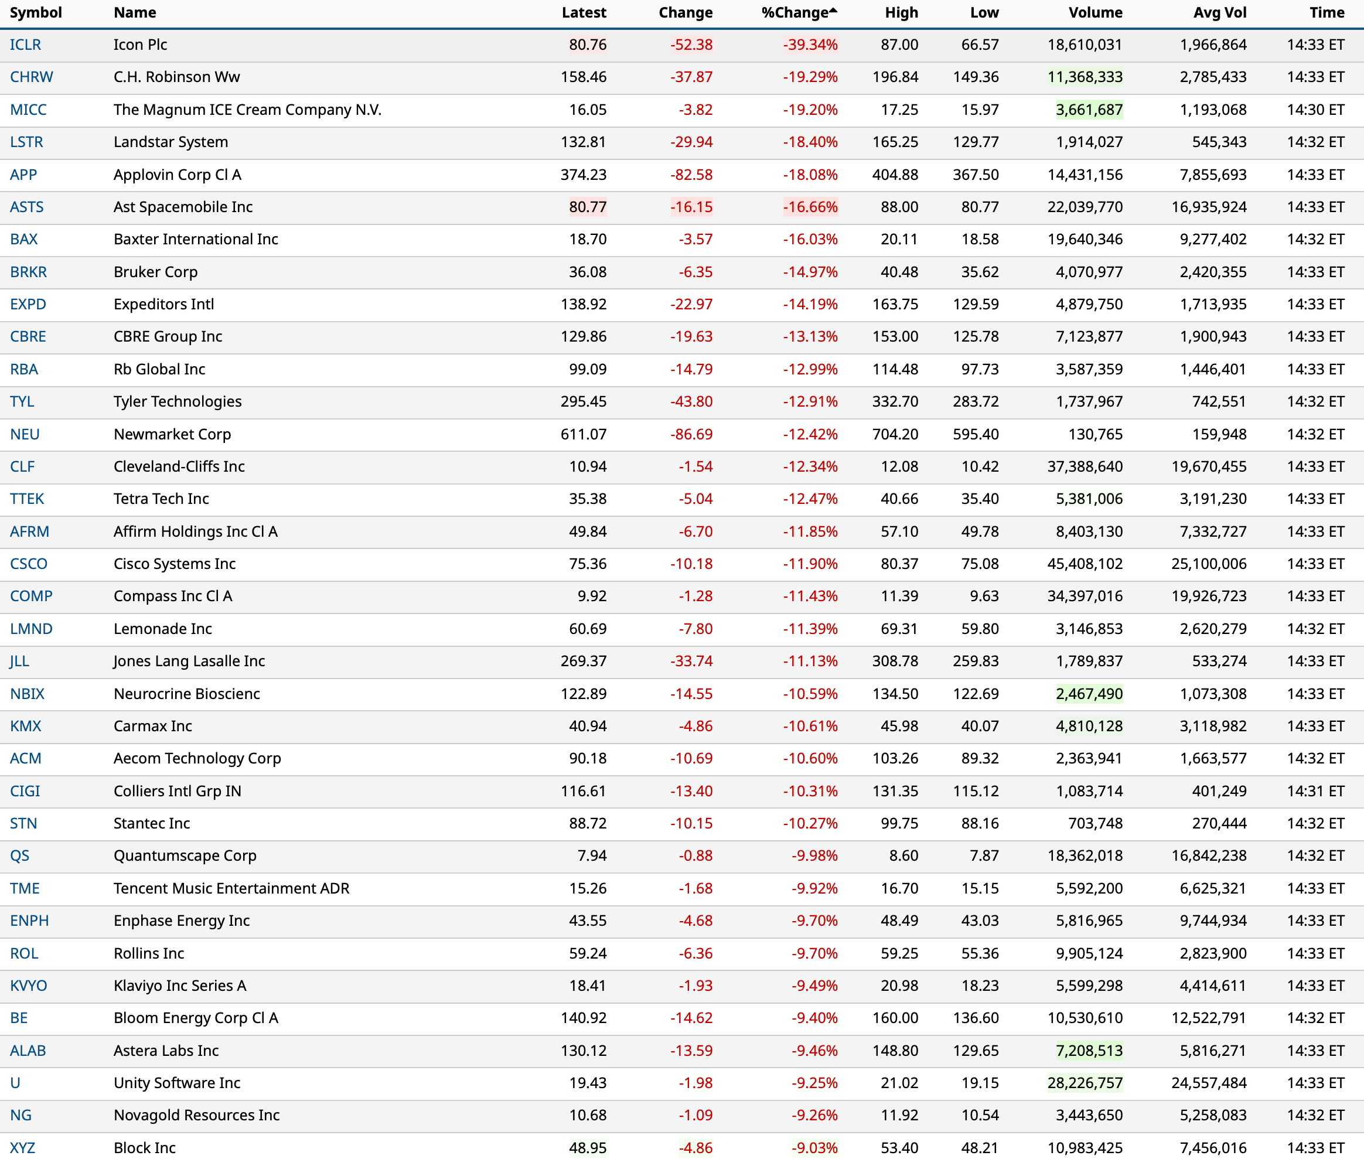Sort table by Symbol column header

point(36,12)
